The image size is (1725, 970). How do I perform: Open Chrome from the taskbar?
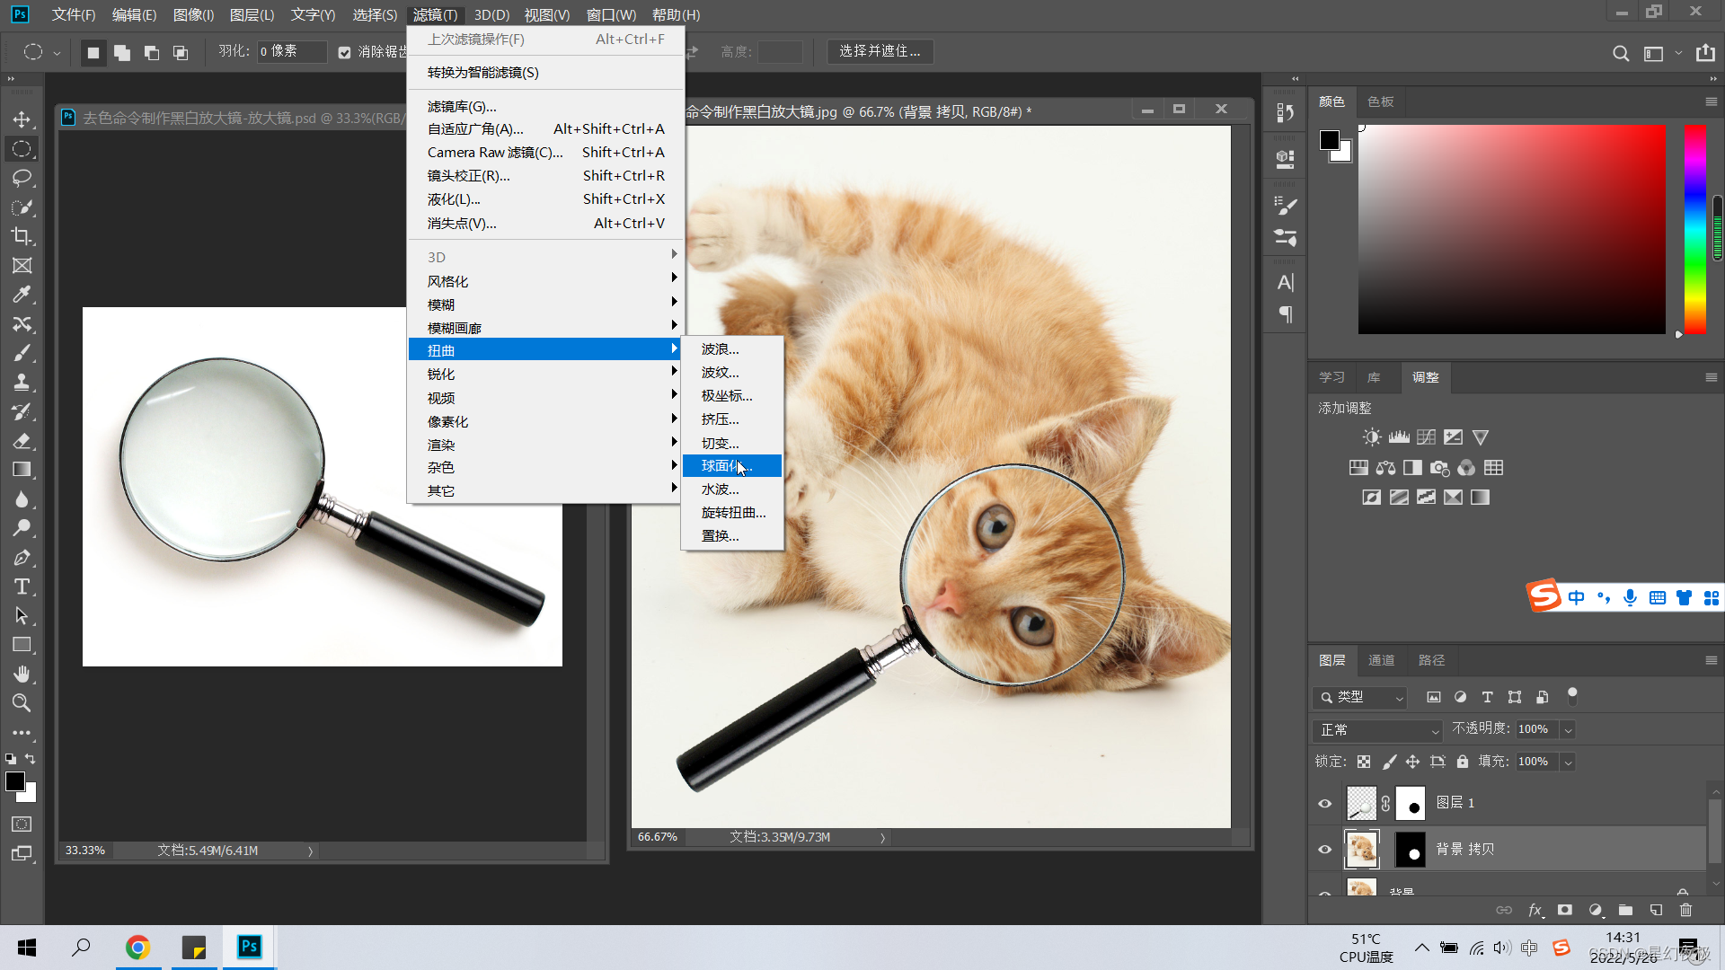pyautogui.click(x=137, y=948)
